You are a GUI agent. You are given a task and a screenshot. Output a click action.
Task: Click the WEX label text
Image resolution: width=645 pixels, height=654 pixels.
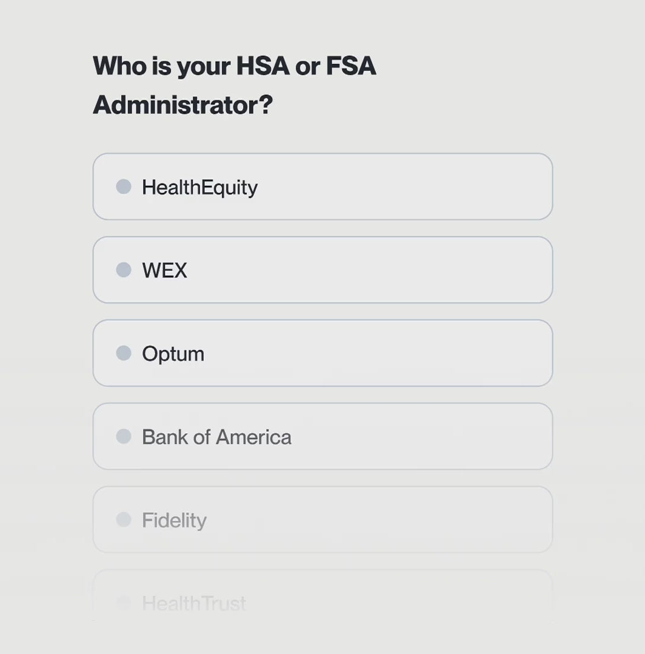[164, 270]
